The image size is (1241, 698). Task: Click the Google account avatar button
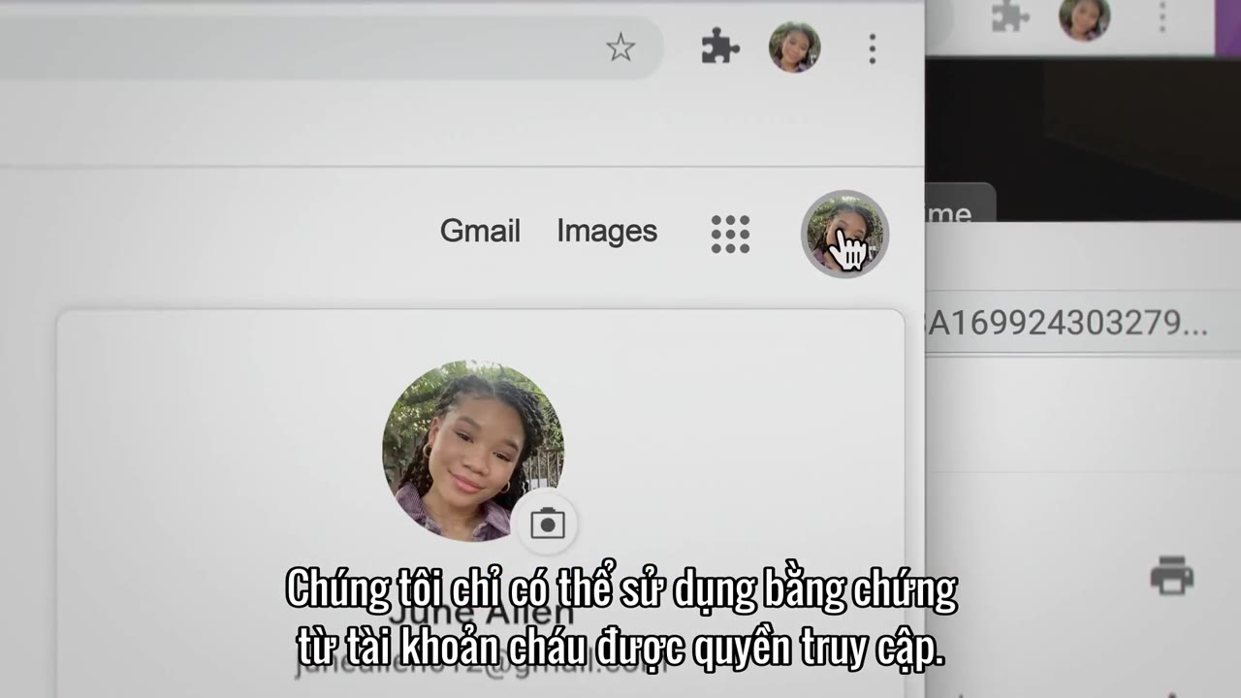pyautogui.click(x=844, y=234)
